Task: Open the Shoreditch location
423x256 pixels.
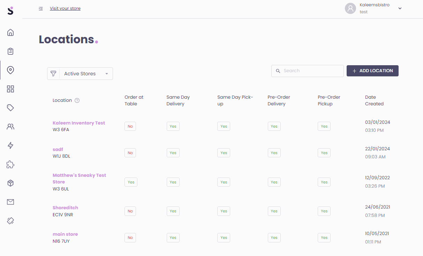Action: tap(65, 208)
